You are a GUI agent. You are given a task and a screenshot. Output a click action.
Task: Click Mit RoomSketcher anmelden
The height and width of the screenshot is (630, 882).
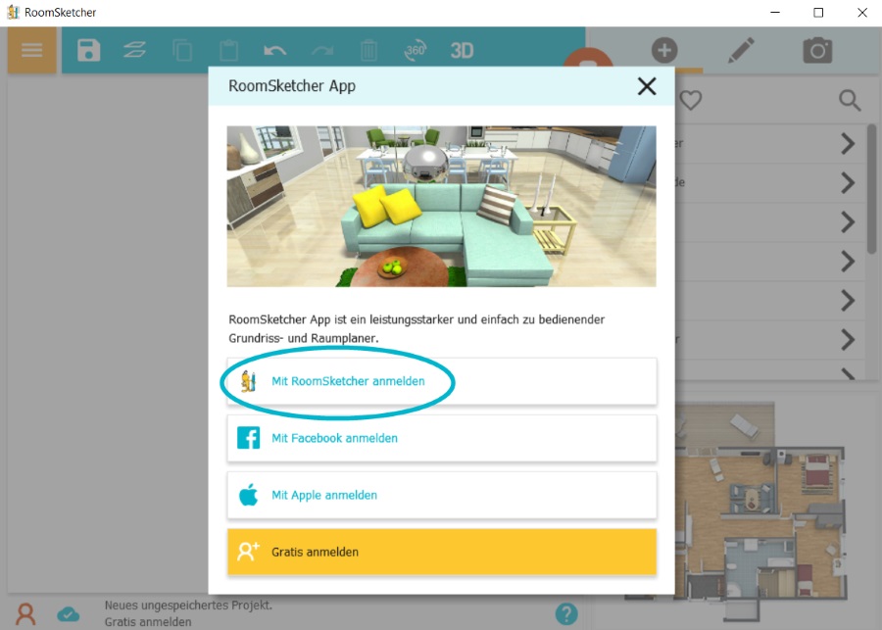pos(442,381)
